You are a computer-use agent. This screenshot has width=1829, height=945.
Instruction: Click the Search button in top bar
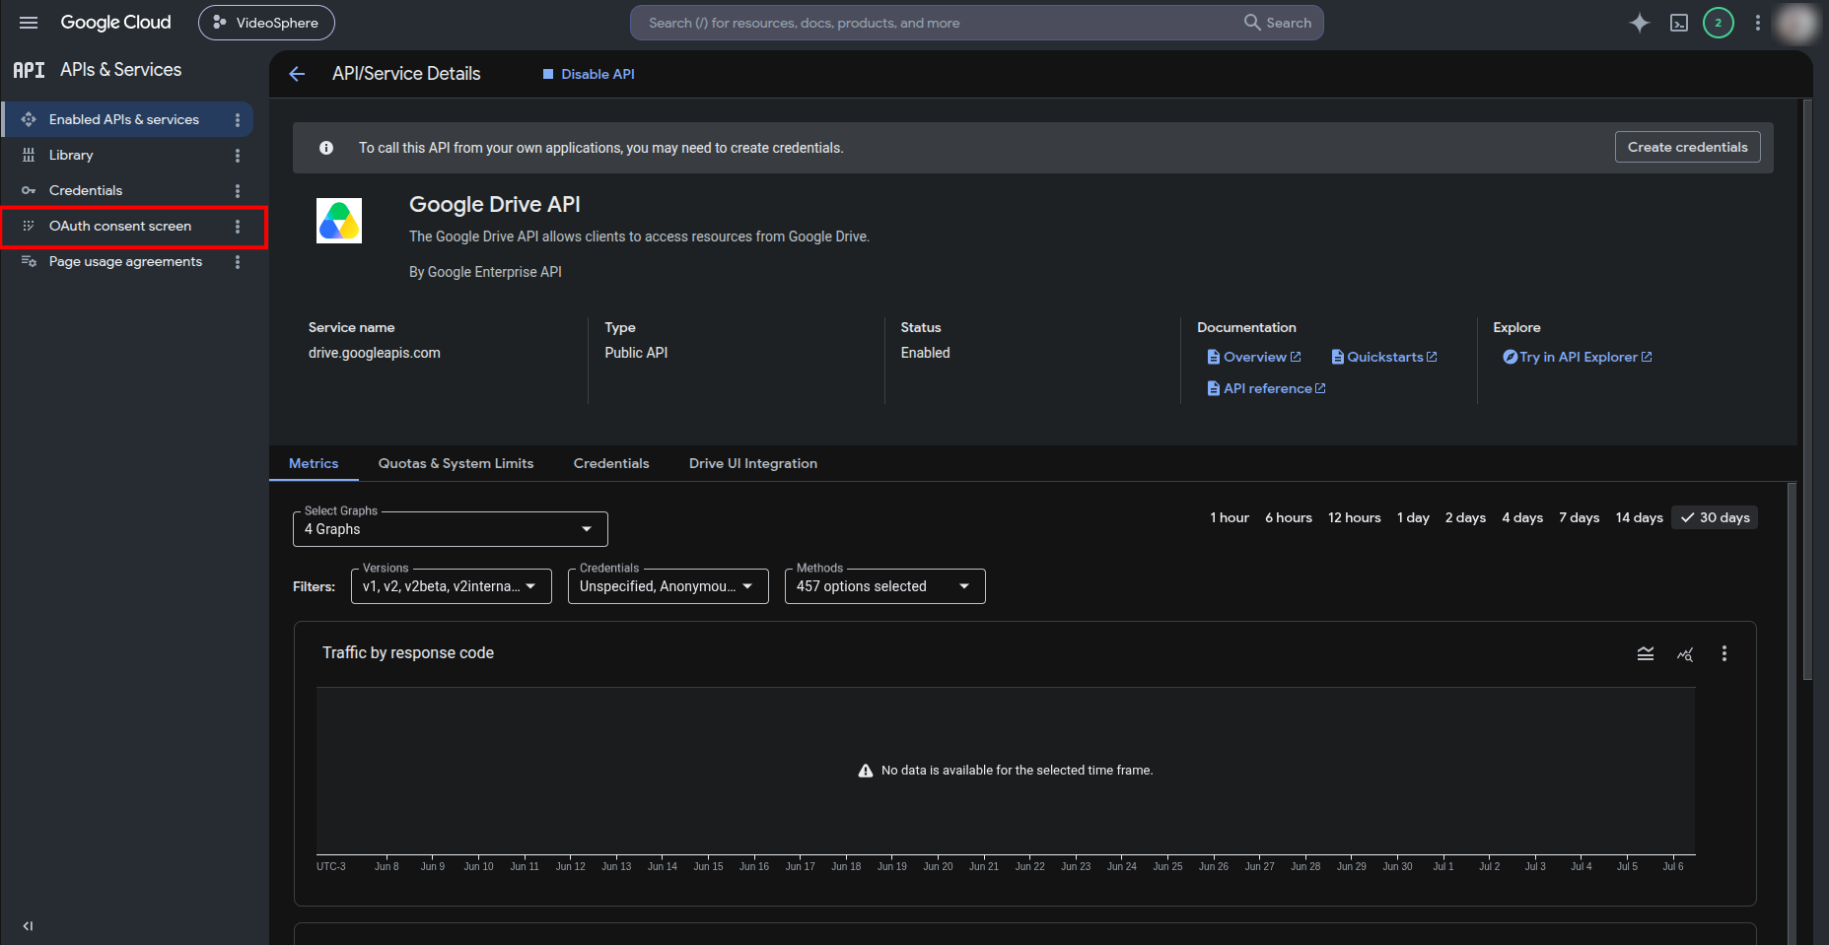[1278, 23]
